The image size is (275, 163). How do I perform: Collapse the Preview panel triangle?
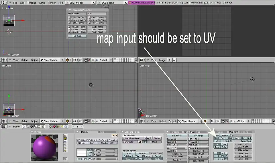32,132
